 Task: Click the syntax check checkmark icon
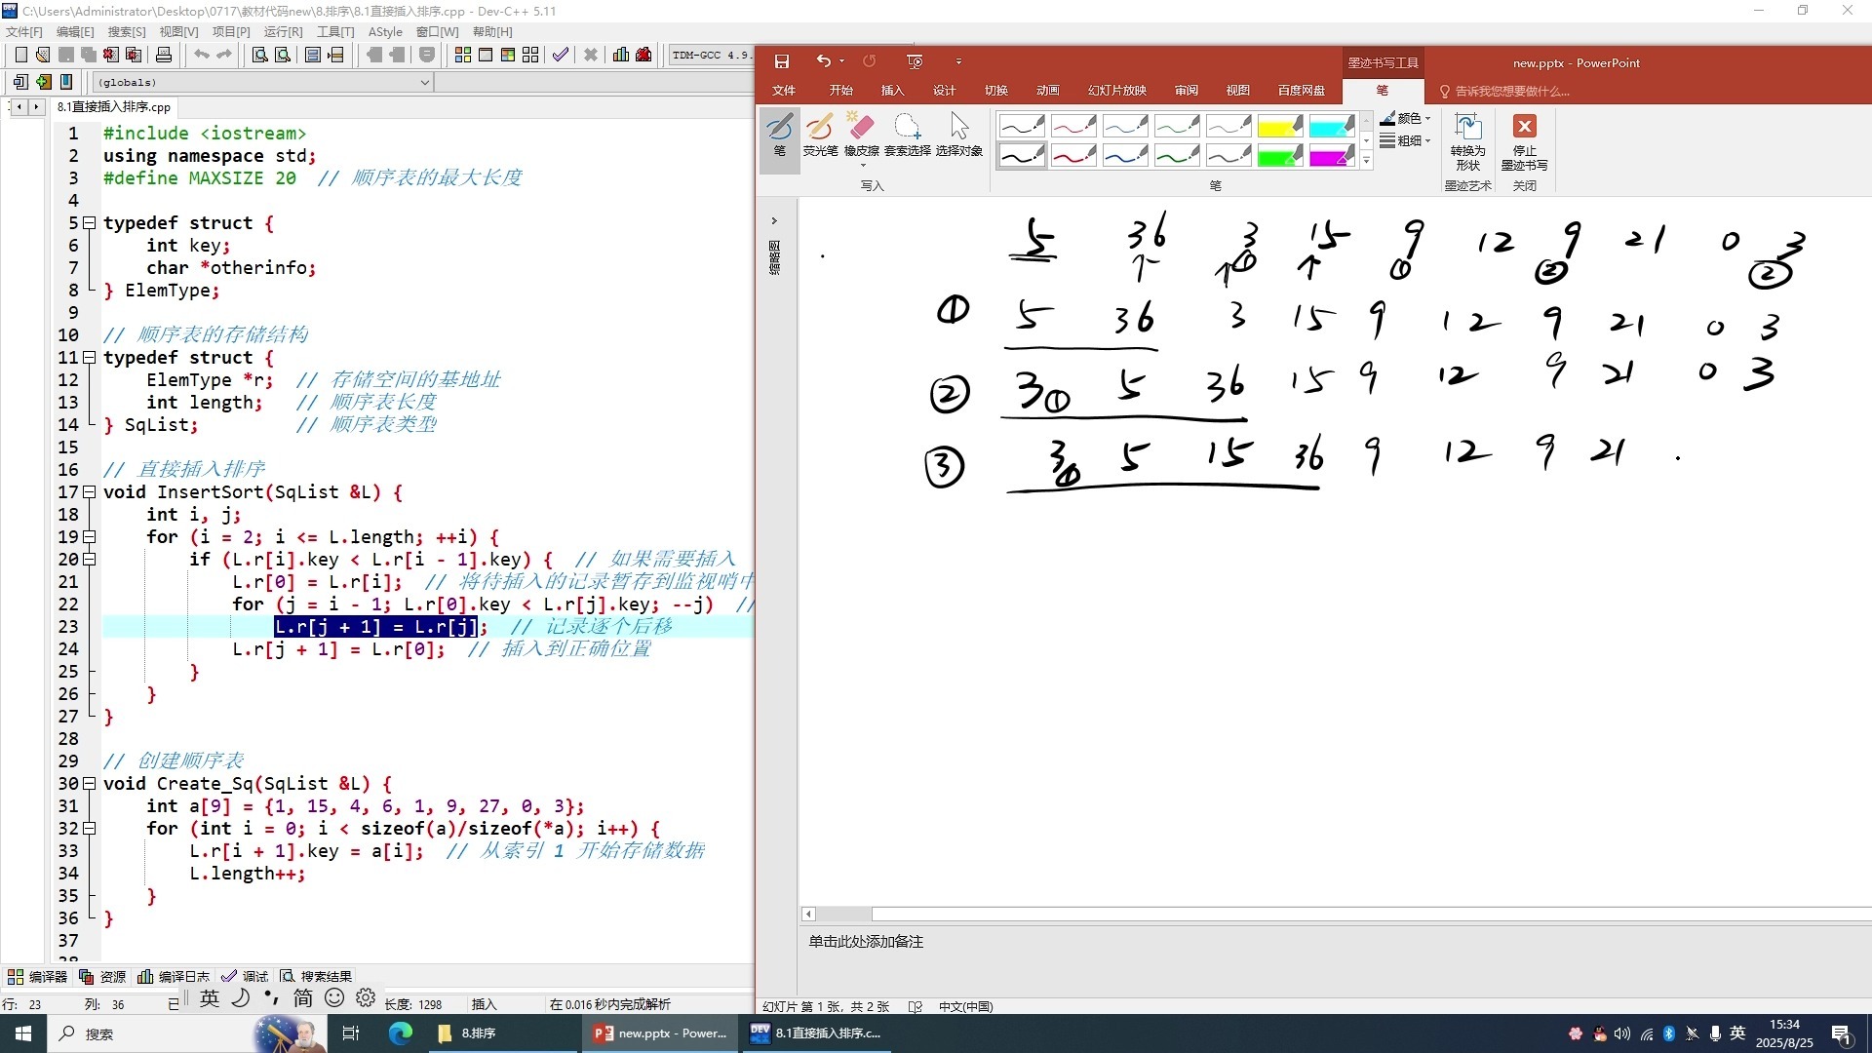[560, 55]
